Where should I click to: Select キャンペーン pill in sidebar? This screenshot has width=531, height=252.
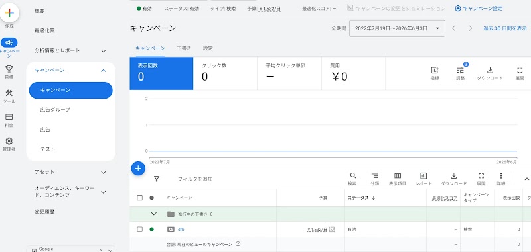(71, 90)
